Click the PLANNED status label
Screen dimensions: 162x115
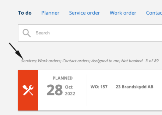pyautogui.click(x=63, y=78)
